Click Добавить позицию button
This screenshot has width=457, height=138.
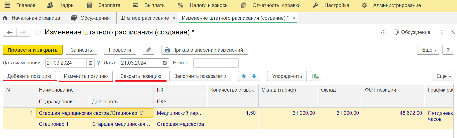[x=29, y=76]
